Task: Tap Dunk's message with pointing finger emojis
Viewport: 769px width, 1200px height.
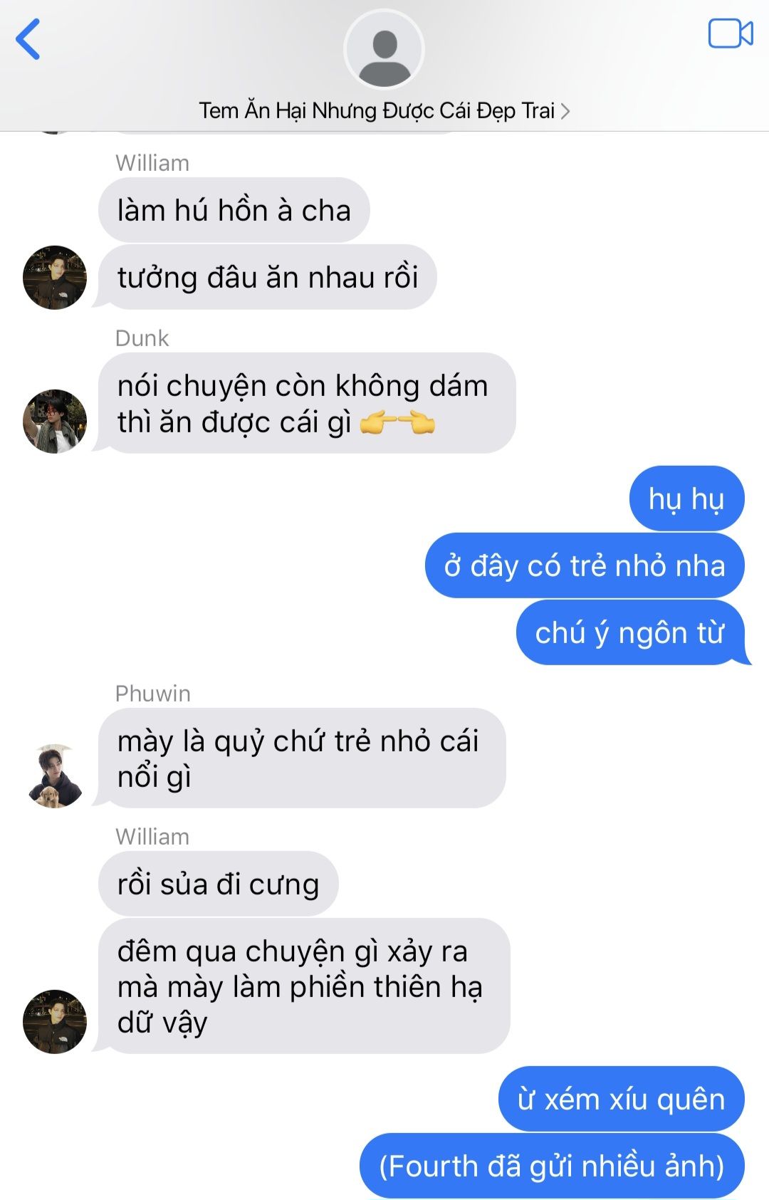Action: pyautogui.click(x=306, y=403)
